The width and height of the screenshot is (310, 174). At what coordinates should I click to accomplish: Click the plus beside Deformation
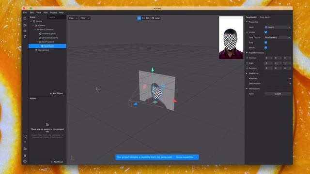[x=290, y=84]
